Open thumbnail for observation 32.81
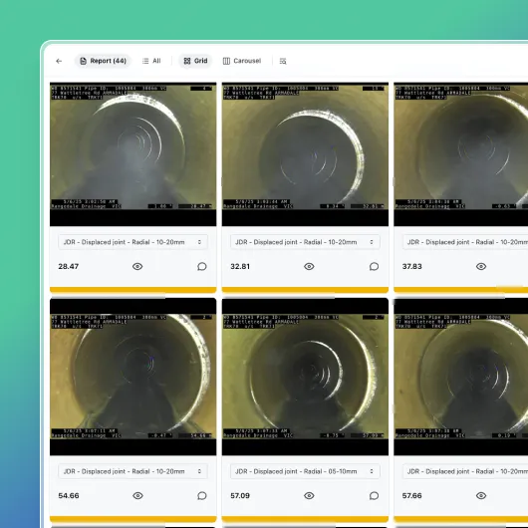The height and width of the screenshot is (528, 528). point(305,153)
